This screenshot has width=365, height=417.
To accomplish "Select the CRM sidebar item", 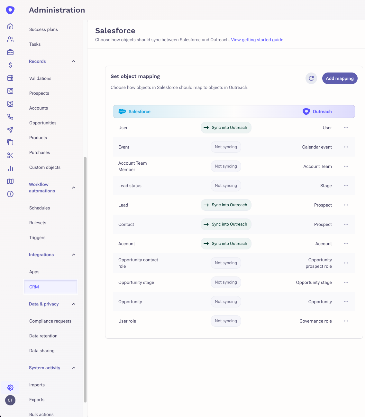I will point(51,287).
